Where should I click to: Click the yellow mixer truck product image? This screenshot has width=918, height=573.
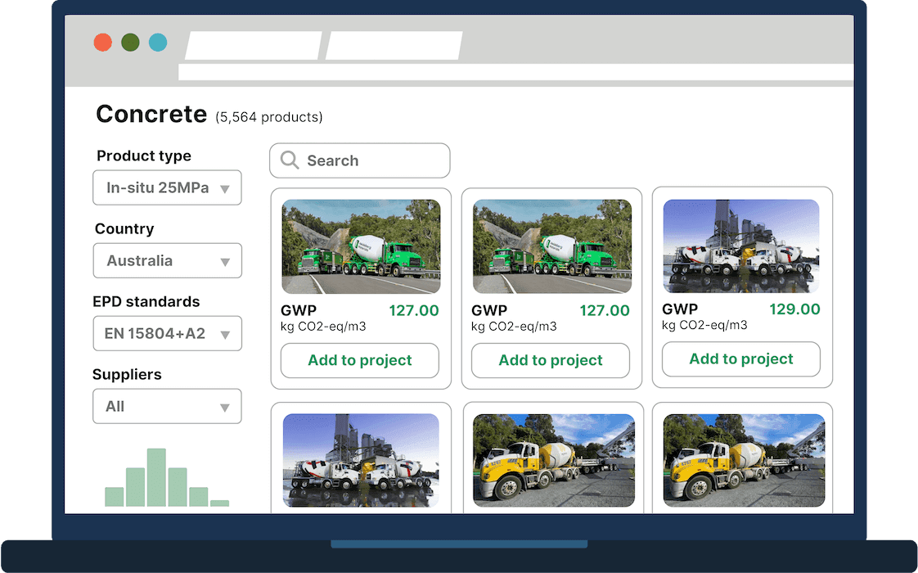coord(553,459)
